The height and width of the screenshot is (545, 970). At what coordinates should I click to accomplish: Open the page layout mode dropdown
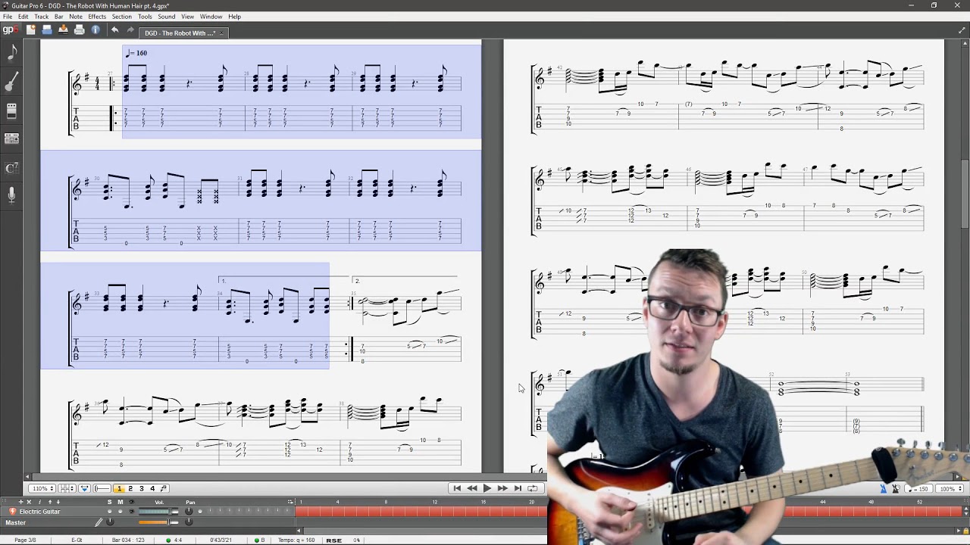[67, 488]
